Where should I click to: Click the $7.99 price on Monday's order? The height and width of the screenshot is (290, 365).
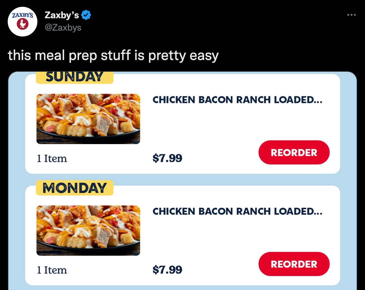click(167, 270)
